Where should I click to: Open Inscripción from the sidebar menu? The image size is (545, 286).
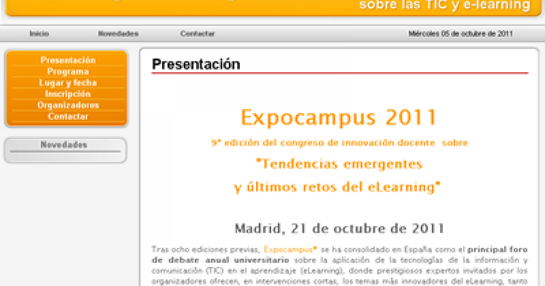coord(68,94)
